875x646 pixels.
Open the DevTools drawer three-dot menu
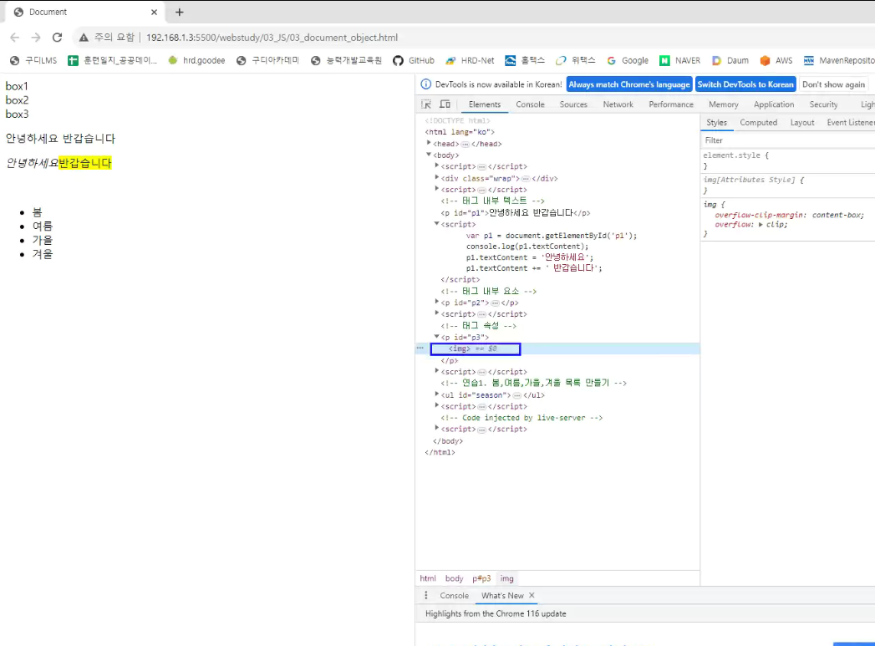[x=425, y=595]
